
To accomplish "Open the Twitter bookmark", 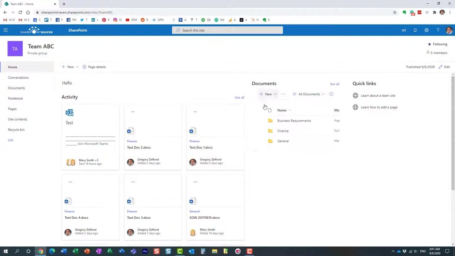I will click(84, 20).
